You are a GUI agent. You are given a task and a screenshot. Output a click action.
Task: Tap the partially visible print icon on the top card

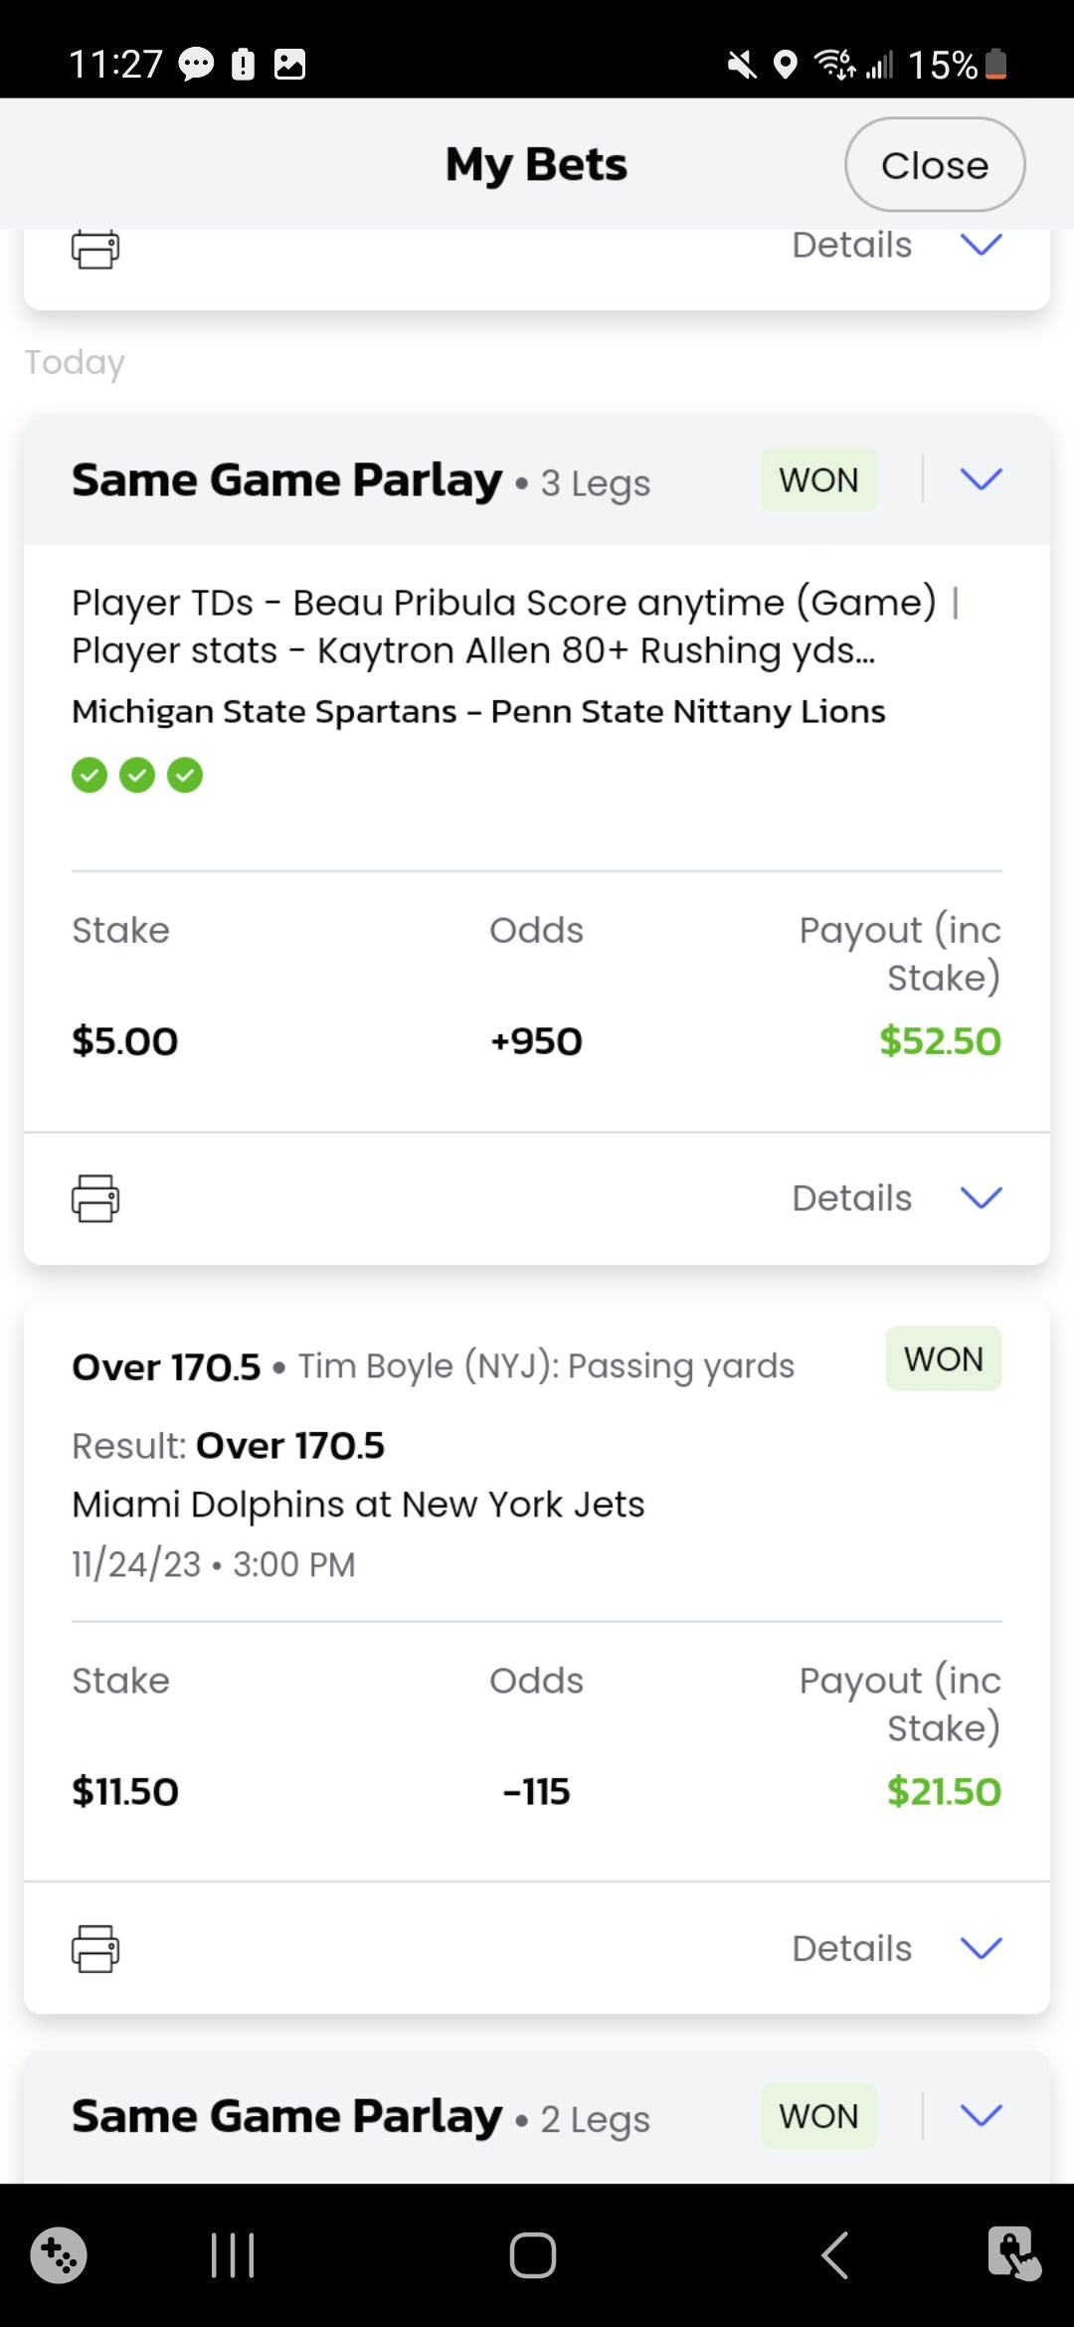95,249
